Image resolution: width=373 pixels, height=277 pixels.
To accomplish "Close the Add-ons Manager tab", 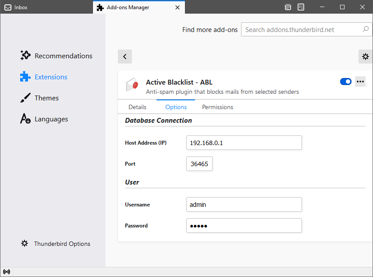I will (178, 7).
